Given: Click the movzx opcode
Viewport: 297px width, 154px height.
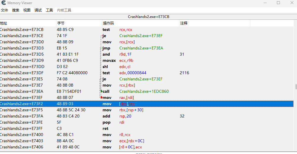Looking at the screenshot, I should click(109, 60).
